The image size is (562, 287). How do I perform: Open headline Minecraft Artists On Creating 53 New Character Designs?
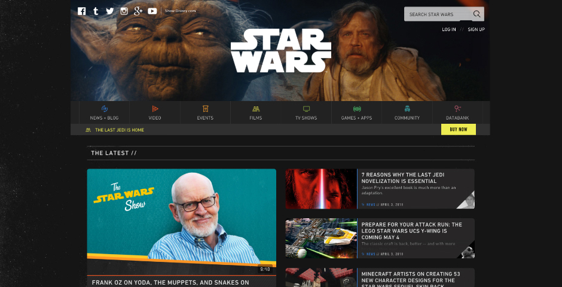(x=411, y=279)
